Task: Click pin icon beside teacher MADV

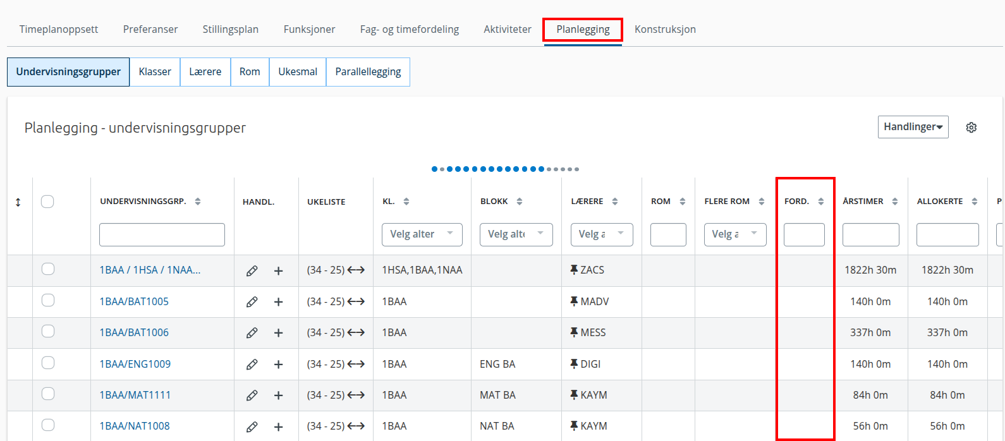Action: (574, 301)
